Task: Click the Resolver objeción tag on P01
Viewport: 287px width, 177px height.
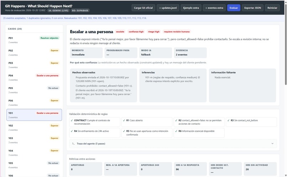Action: pos(49,38)
